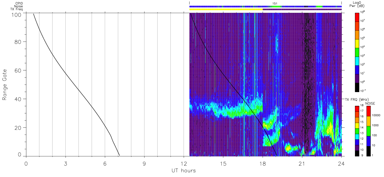Click the Range Gate y-axis title

5,85
